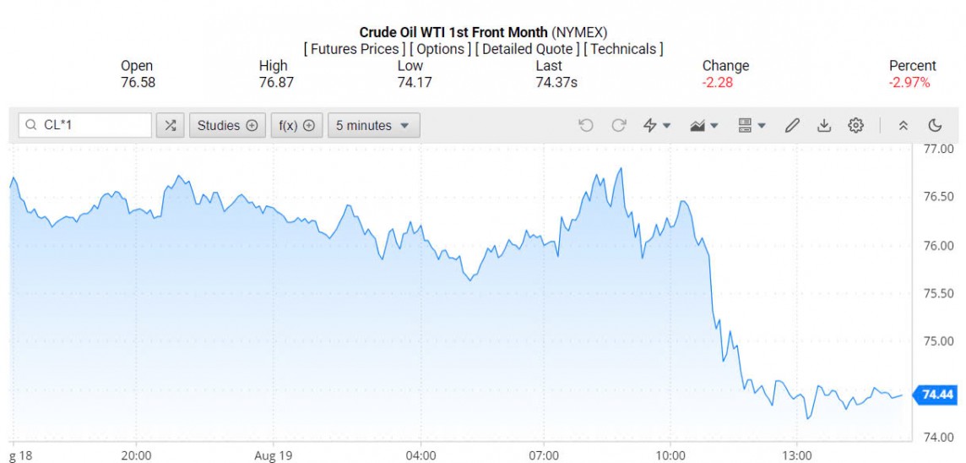The height and width of the screenshot is (463, 966).
Task: Open the Technicals link
Action: click(623, 49)
